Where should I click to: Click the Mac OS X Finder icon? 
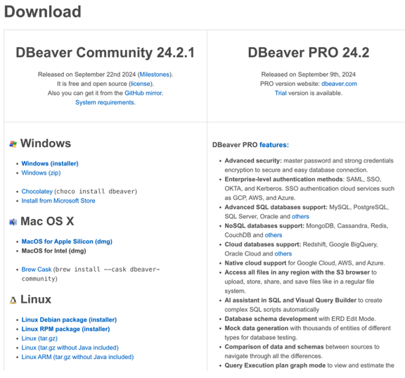[13, 222]
